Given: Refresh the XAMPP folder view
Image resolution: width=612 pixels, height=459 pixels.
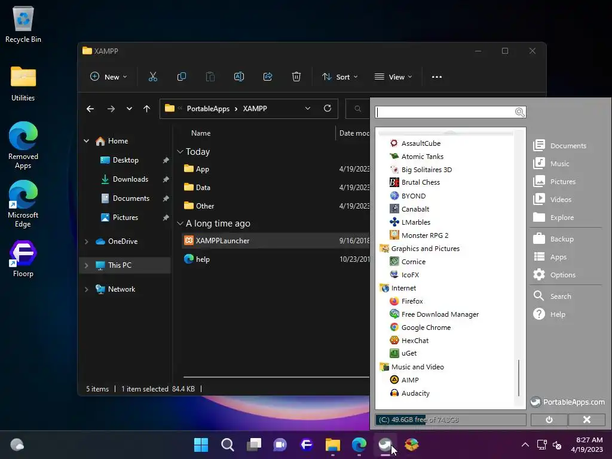Looking at the screenshot, I should click(x=328, y=109).
